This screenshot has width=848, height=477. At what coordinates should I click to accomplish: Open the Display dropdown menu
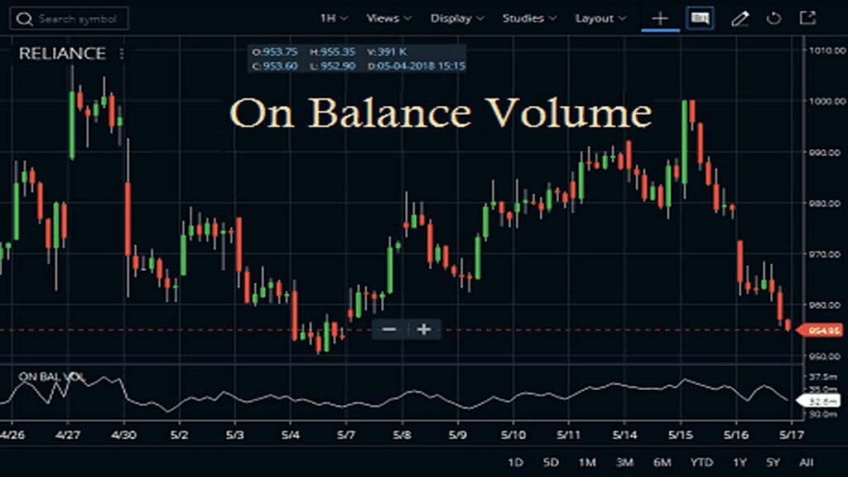pos(457,18)
